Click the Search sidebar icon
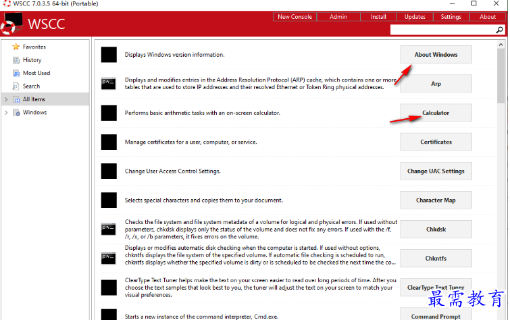Screen dimensions: 510x320 [x=16, y=86]
